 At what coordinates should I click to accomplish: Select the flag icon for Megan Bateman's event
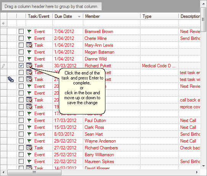29,52
